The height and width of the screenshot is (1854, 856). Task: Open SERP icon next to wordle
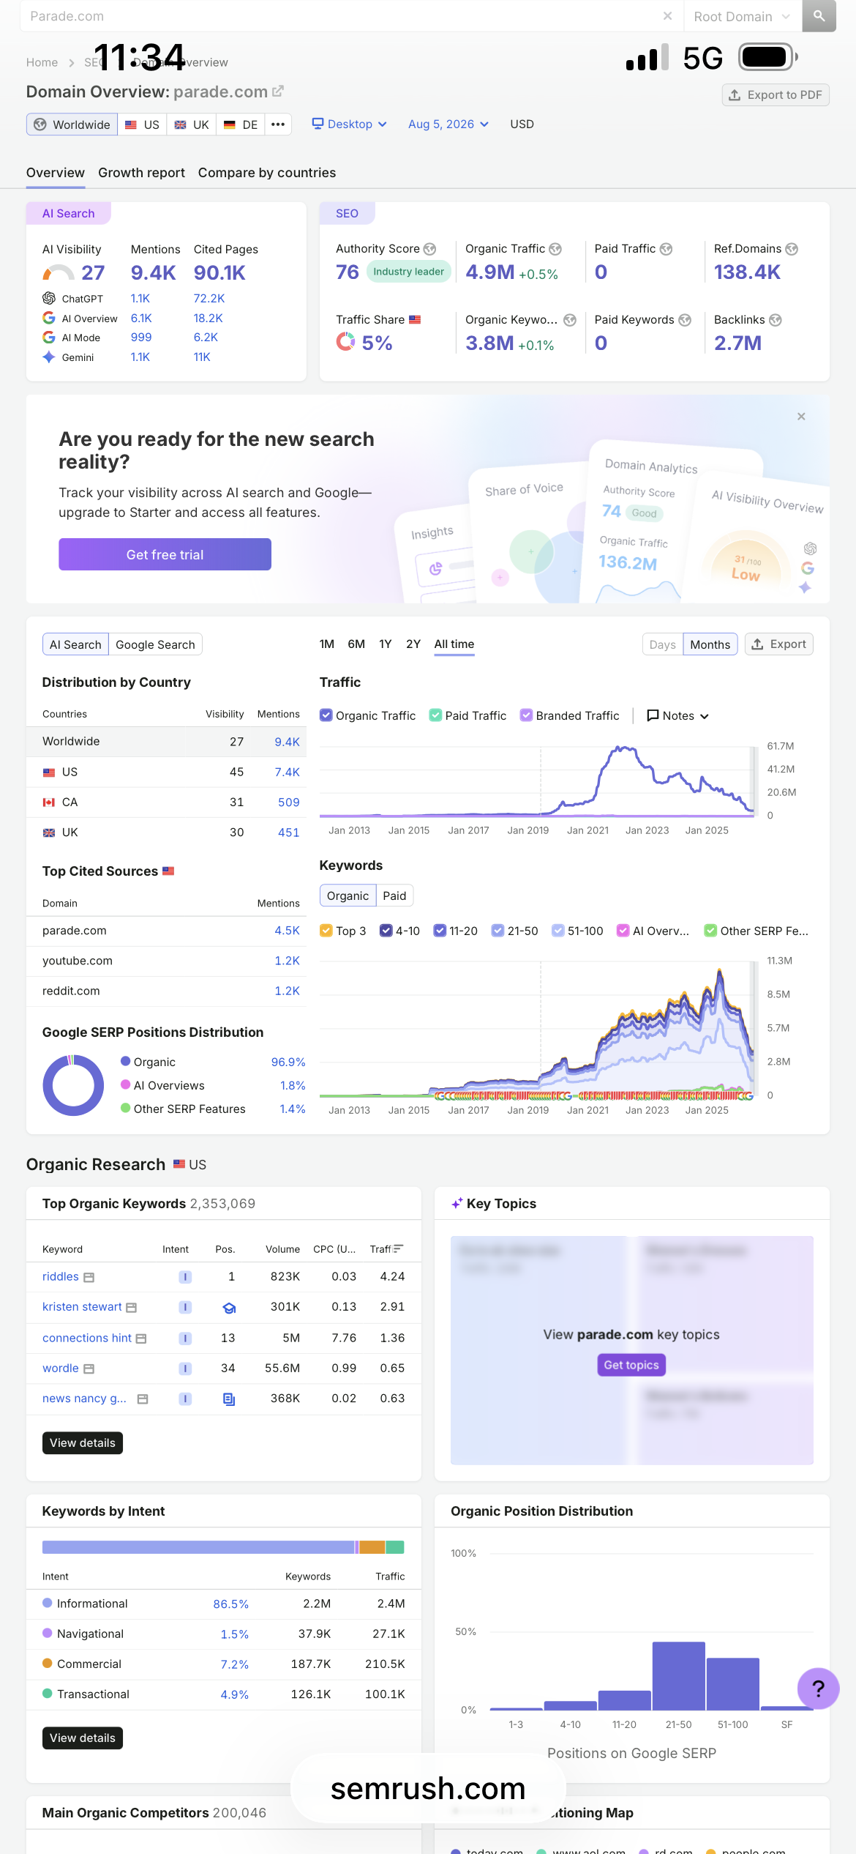coord(89,1369)
